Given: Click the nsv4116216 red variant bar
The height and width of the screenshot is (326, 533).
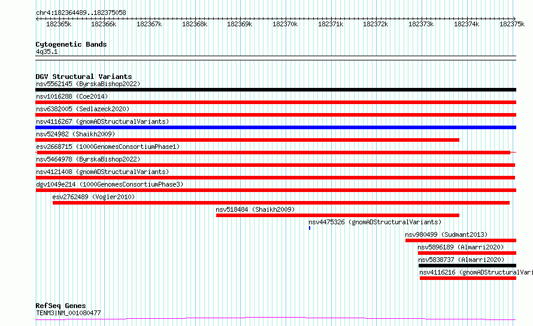Looking at the screenshot, I should tap(468, 278).
